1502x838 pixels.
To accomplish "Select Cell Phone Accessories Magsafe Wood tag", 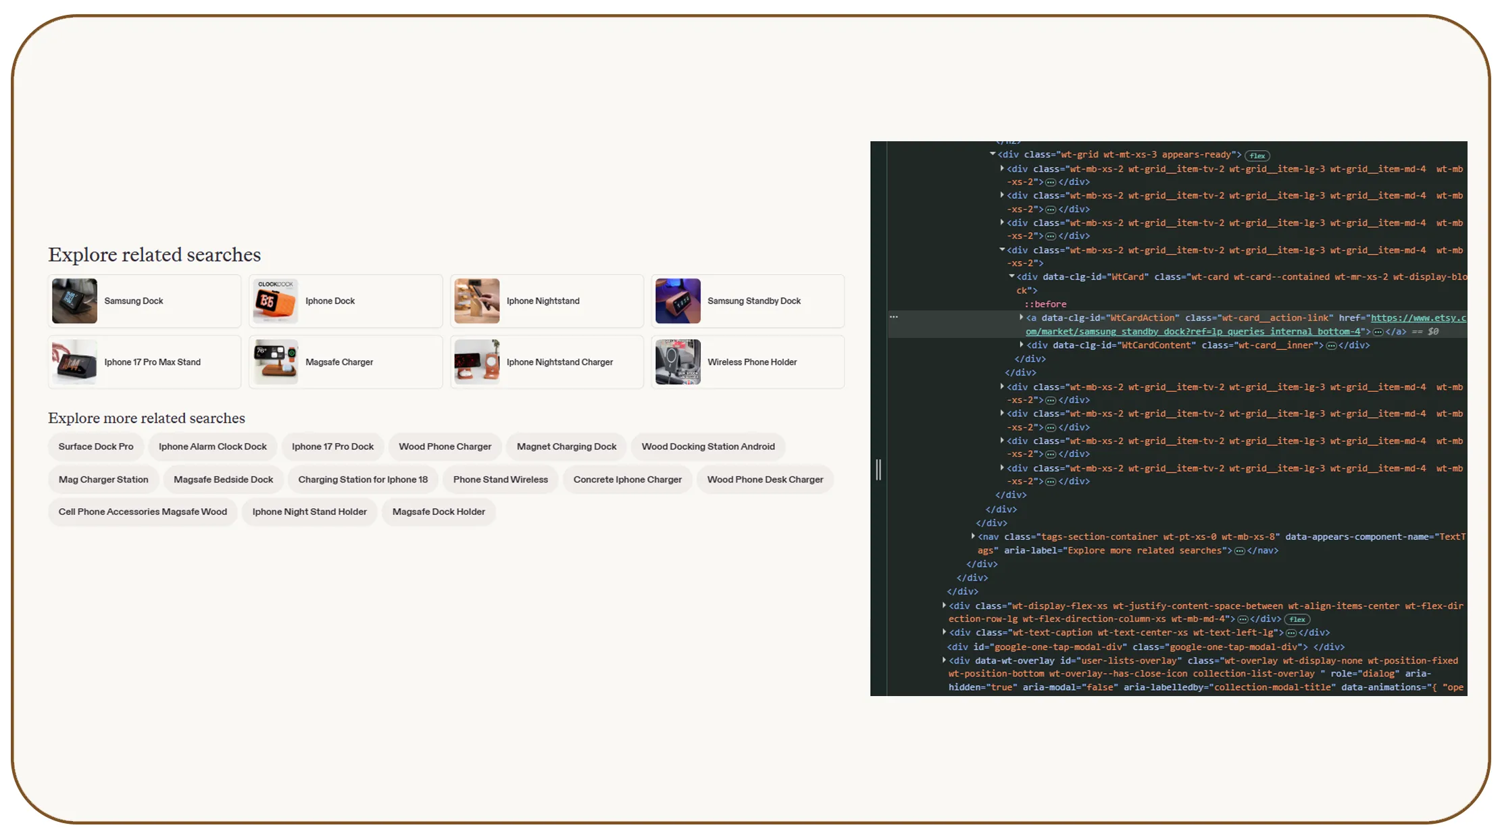I will click(143, 512).
